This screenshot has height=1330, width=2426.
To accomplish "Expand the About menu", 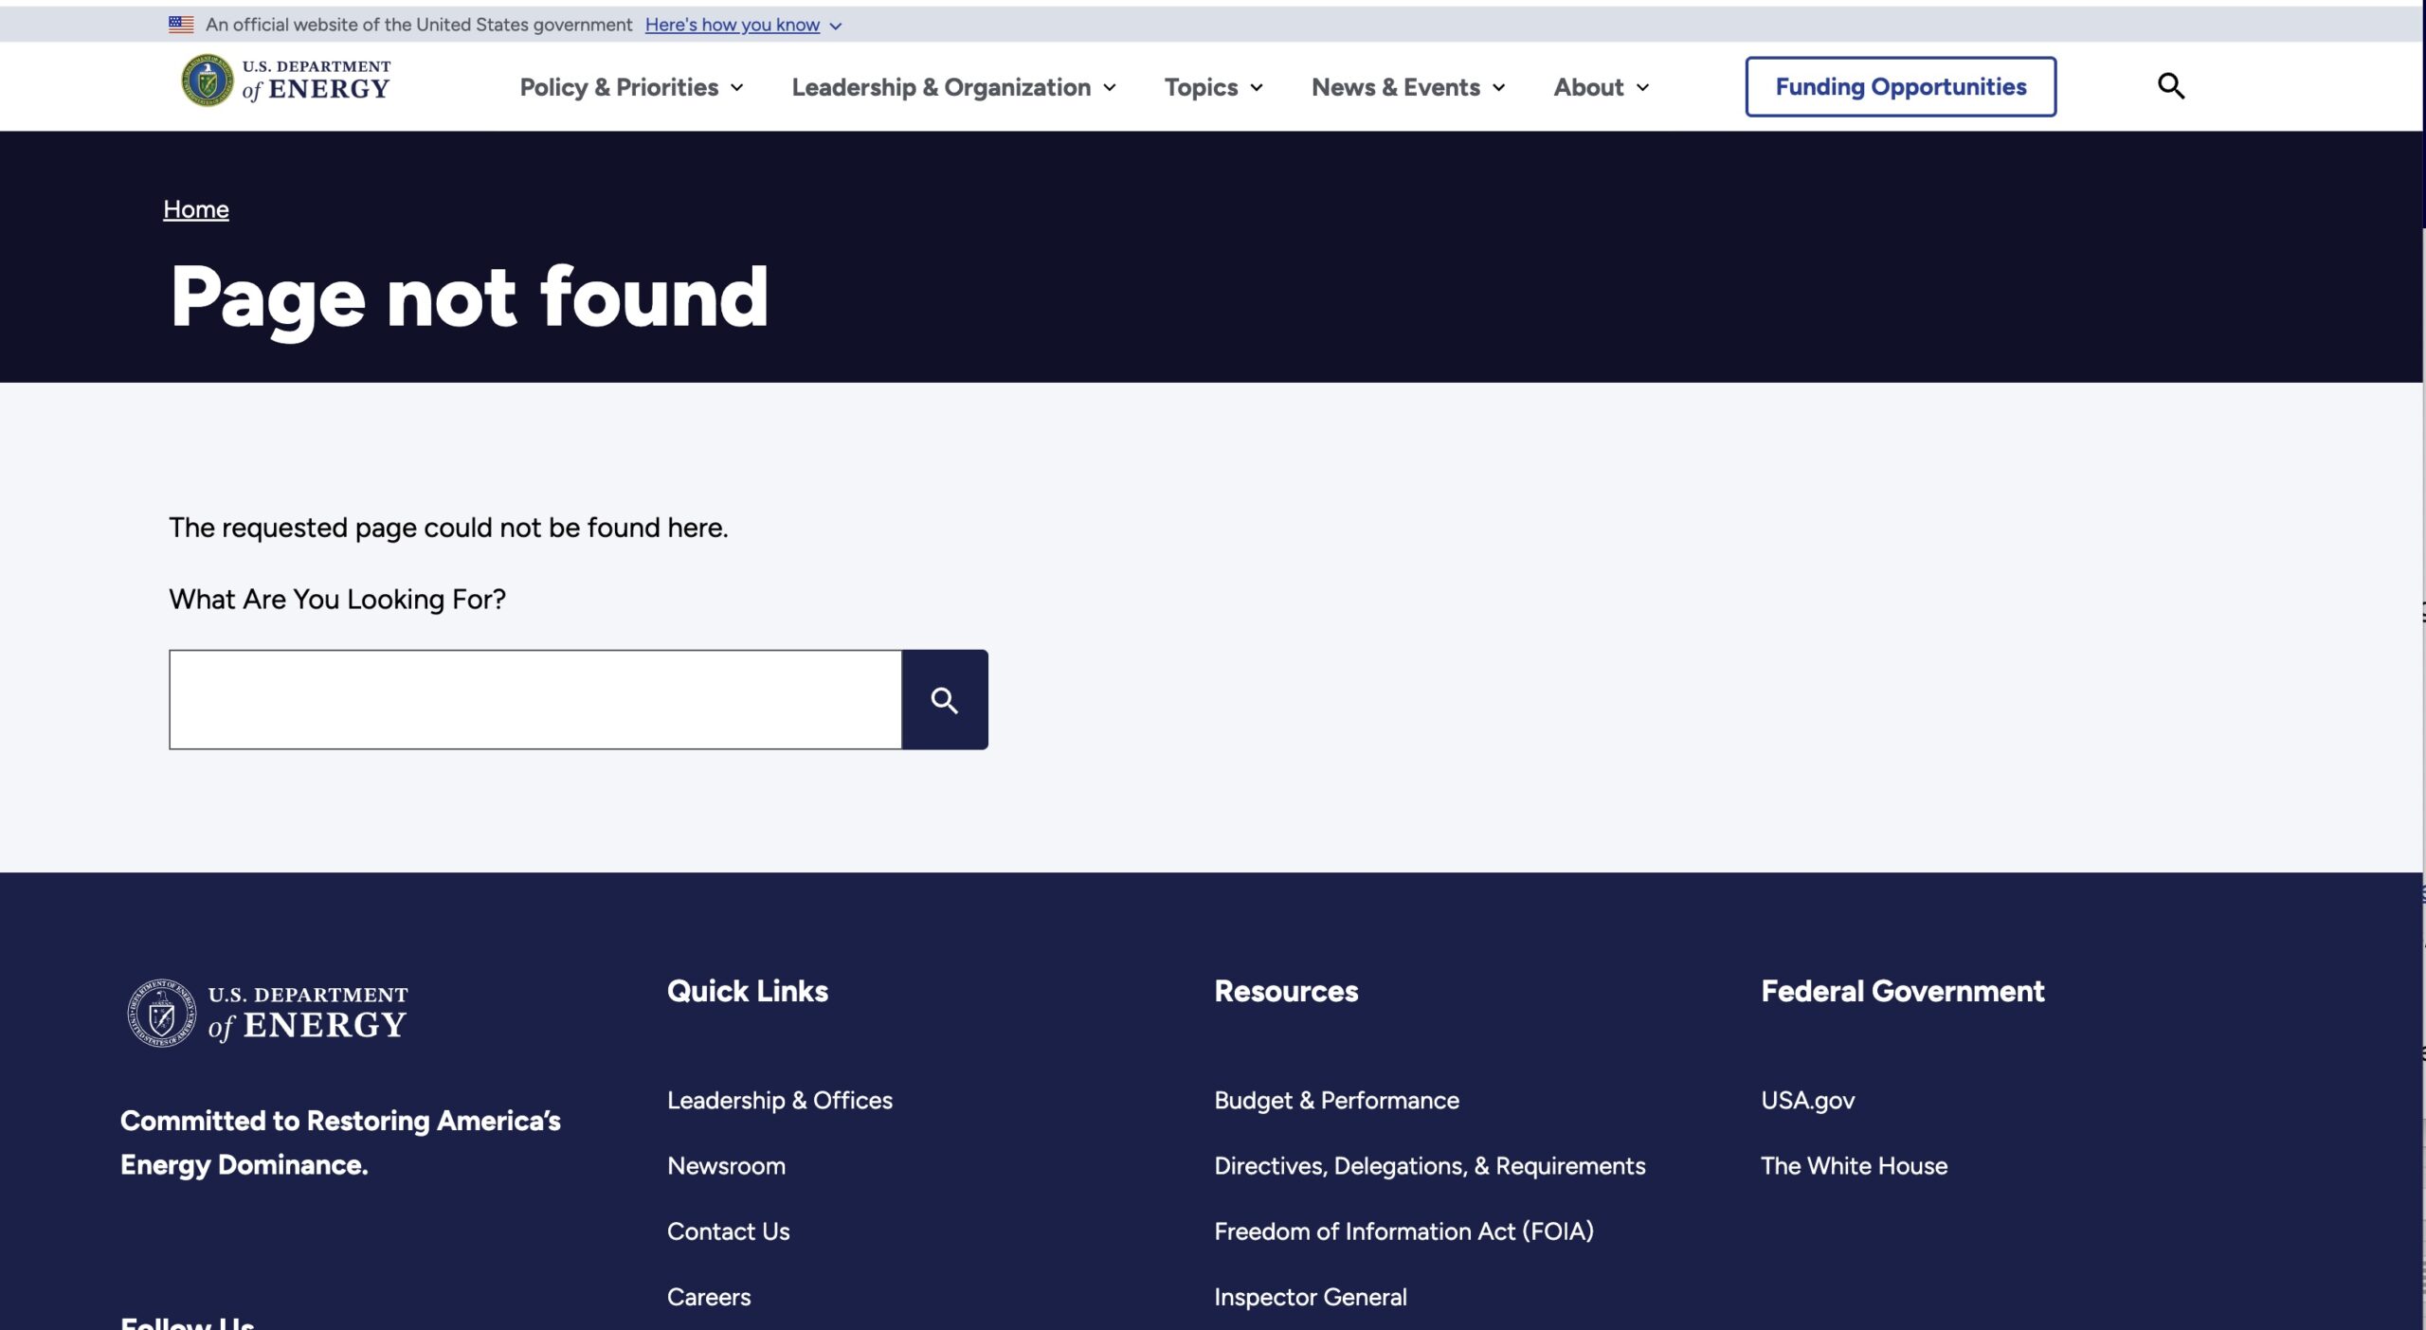I will tap(1602, 87).
